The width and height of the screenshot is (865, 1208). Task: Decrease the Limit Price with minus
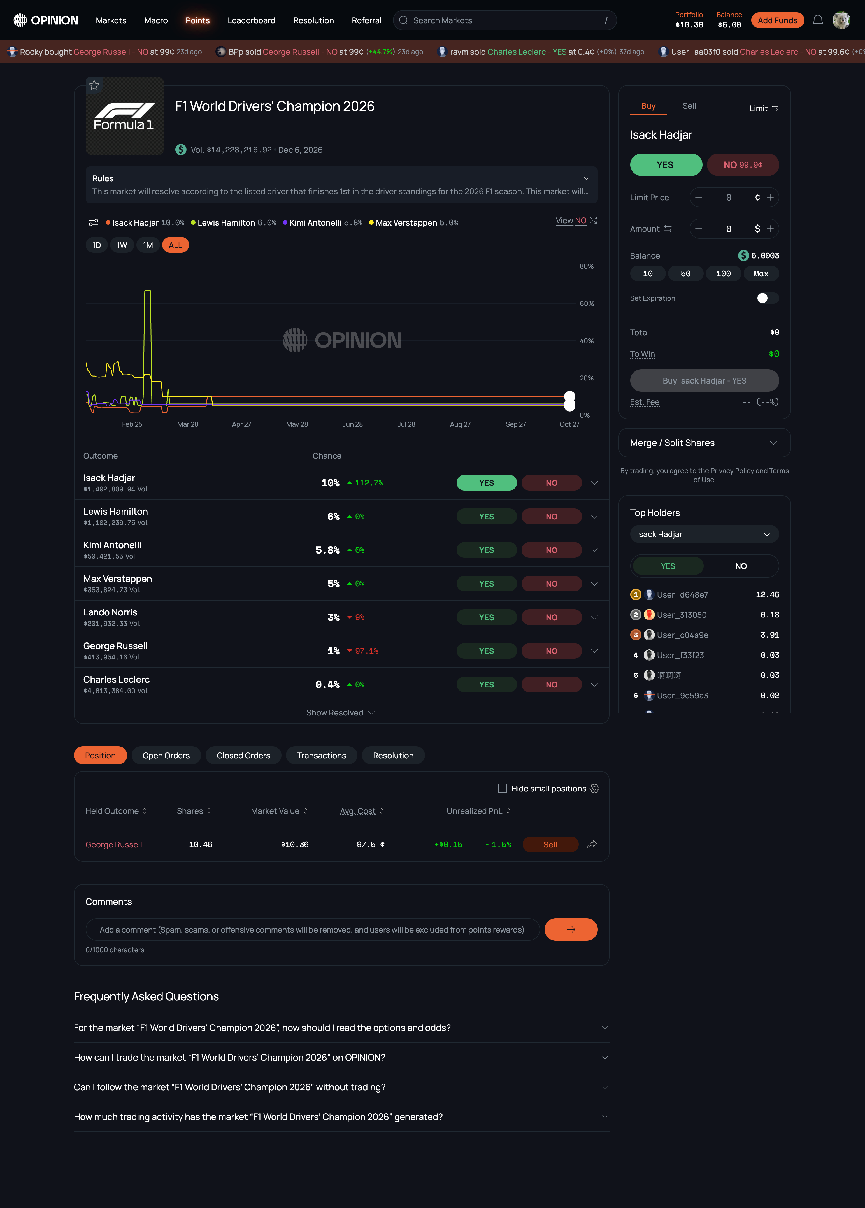(x=699, y=197)
